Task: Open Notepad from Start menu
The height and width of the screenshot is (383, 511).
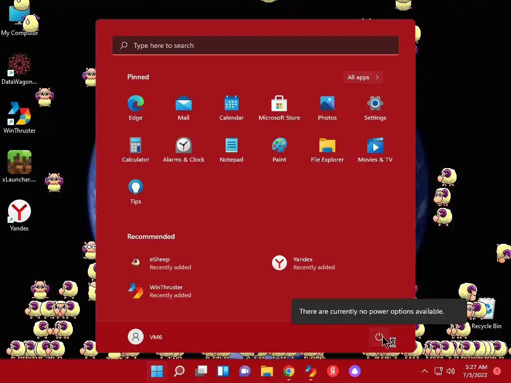Action: pos(232,150)
